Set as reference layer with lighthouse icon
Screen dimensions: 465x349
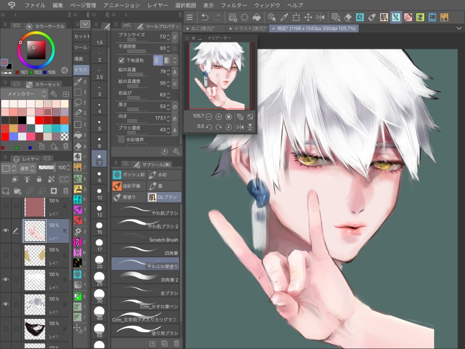click(x=27, y=179)
